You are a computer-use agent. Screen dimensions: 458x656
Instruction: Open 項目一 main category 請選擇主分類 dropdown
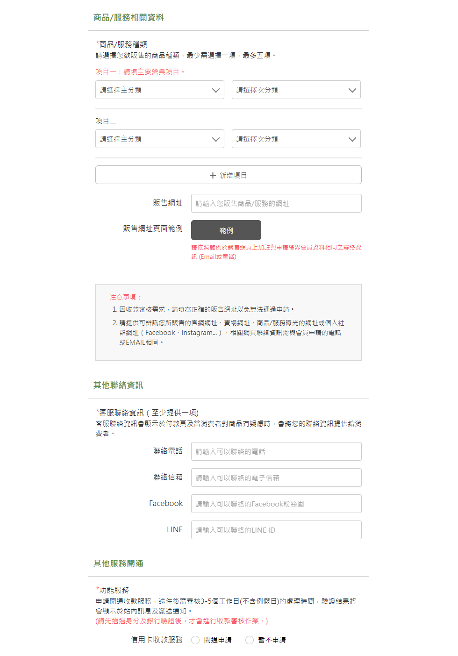[160, 90]
